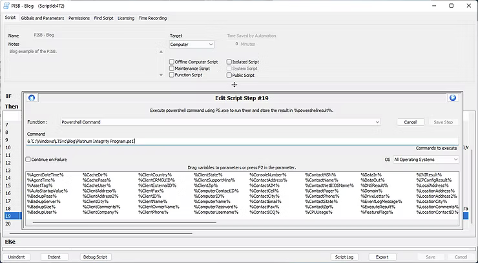Click the bottom-right Cancel button

pos(461,257)
